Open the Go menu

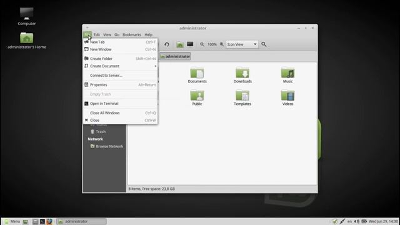(117, 35)
